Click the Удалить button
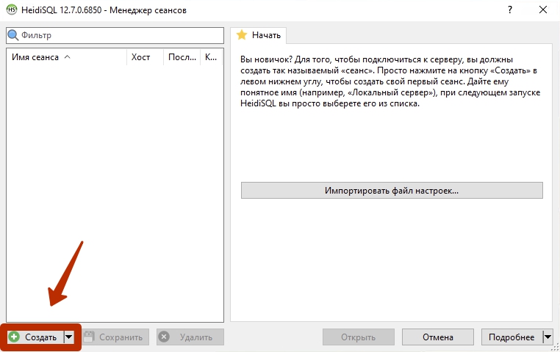The width and height of the screenshot is (560, 352). pos(190,337)
